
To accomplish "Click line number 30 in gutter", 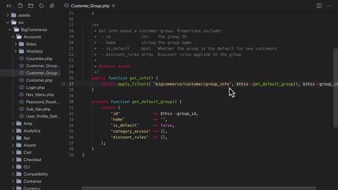I will pyautogui.click(x=71, y=102).
